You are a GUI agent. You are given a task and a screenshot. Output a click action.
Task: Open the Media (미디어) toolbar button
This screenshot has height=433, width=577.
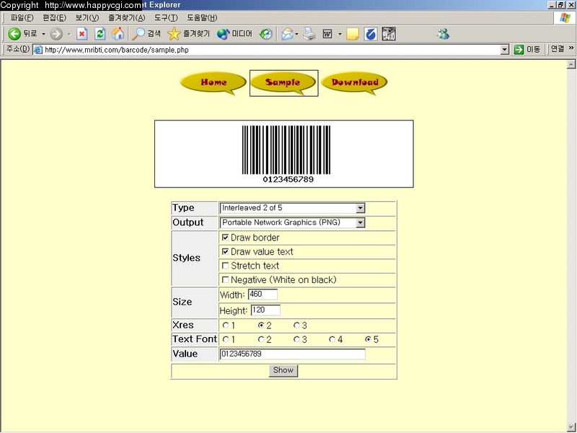pyautogui.click(x=234, y=34)
